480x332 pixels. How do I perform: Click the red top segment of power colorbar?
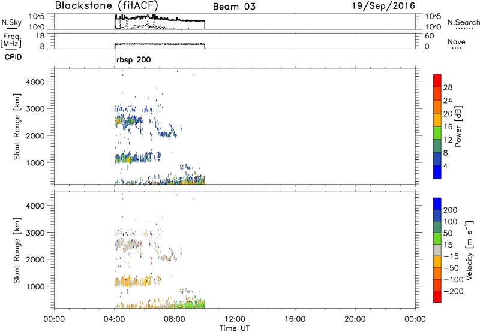437,80
